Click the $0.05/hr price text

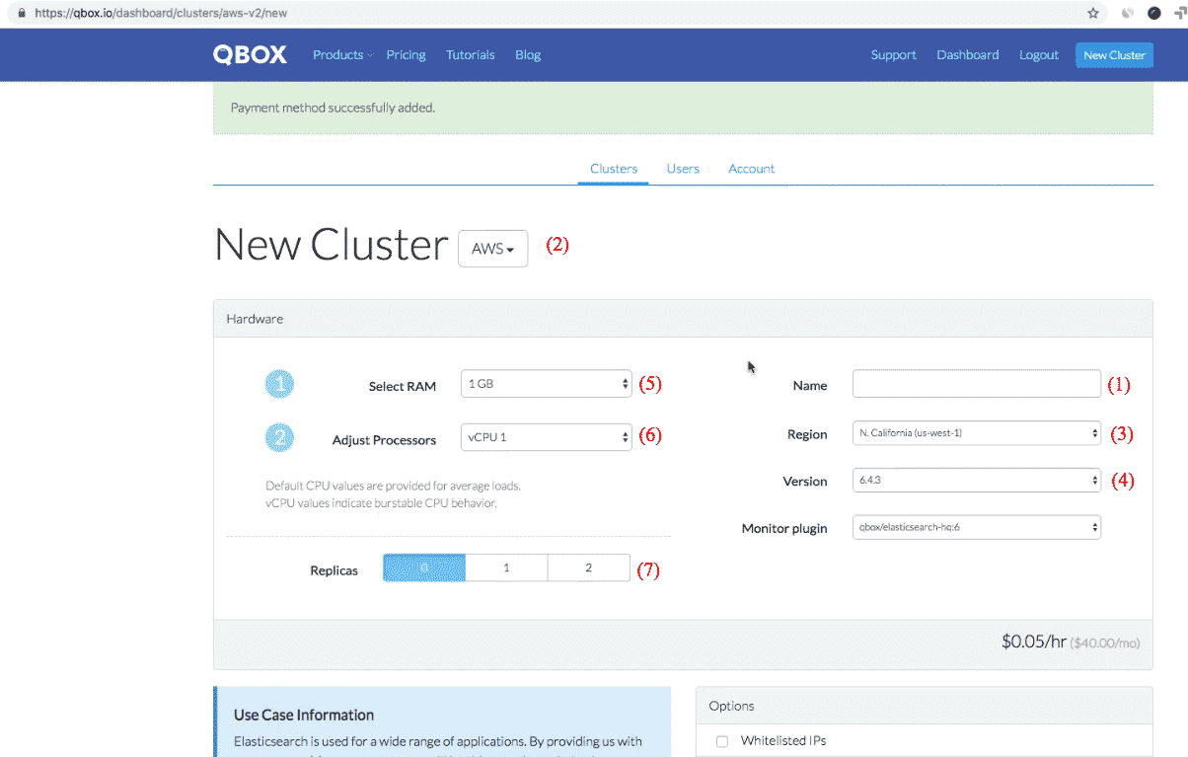1034,642
